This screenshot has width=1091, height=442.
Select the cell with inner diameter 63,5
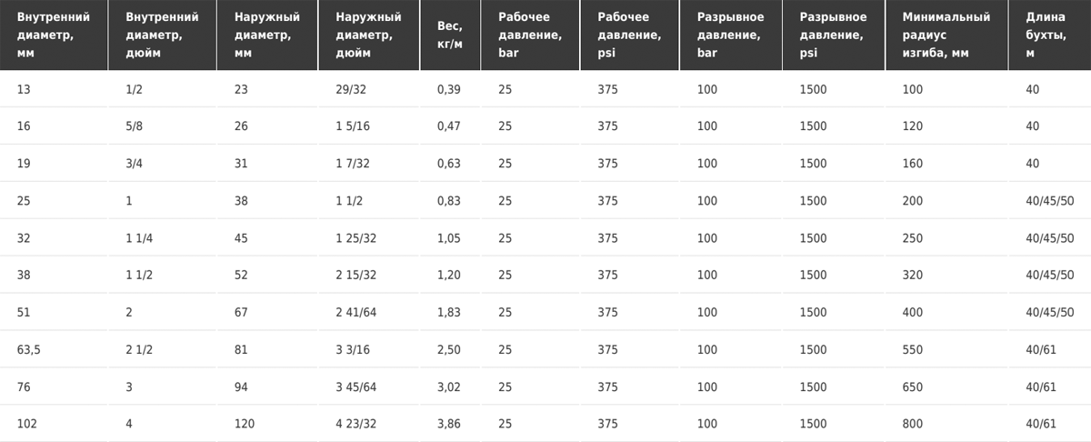(30, 349)
